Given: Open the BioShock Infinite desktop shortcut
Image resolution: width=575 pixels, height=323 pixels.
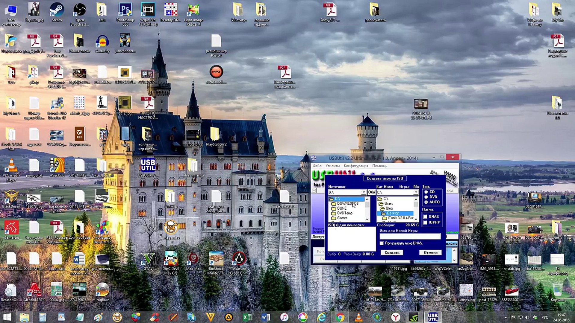Looking at the screenshot, I should tap(216, 263).
